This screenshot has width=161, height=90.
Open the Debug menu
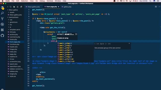42,1
